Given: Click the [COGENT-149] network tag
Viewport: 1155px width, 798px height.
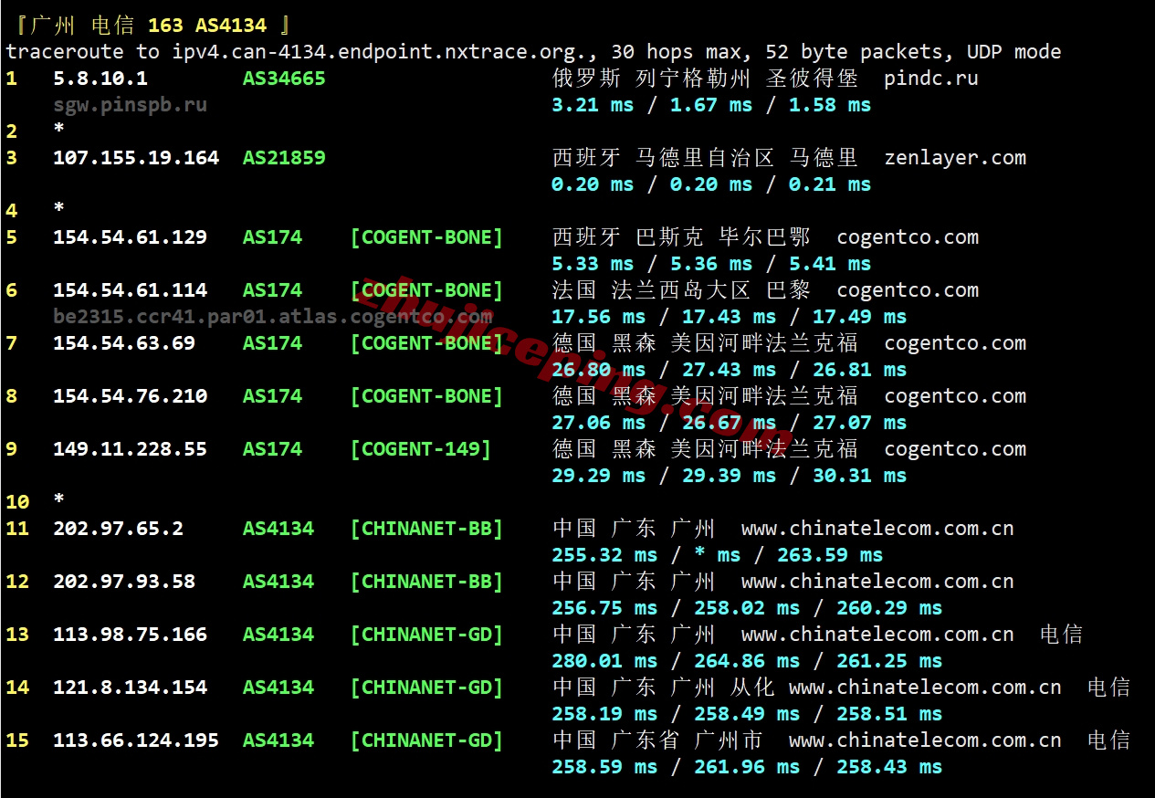Looking at the screenshot, I should coord(421,449).
